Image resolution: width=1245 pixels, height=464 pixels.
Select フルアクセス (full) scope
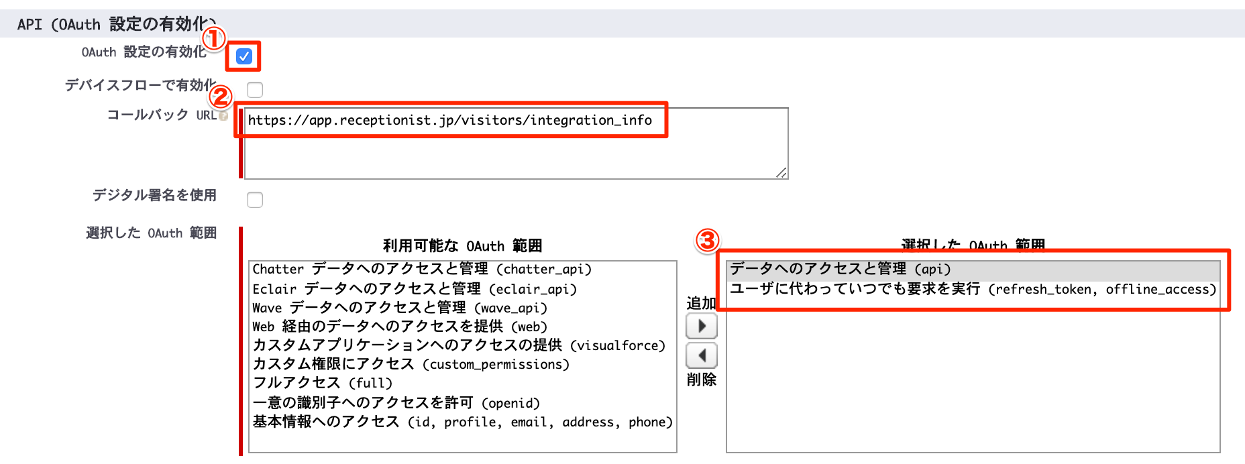(x=323, y=383)
